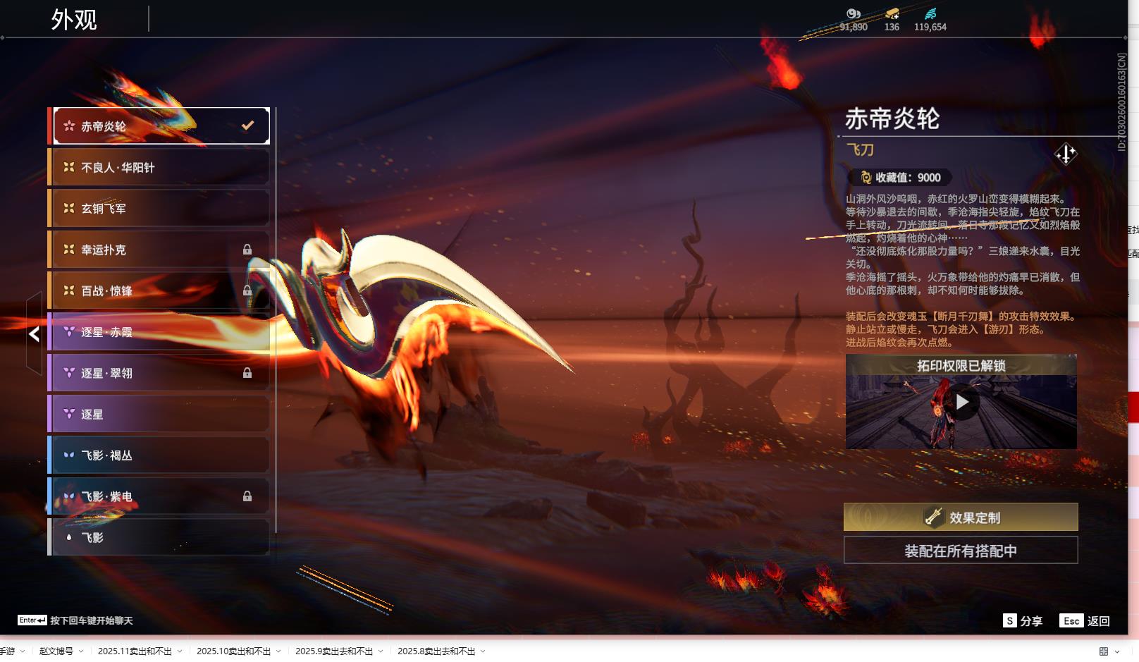Open dropdown arrow next to 赵文博号 sheet
Viewport: 1139px width, 662px height.
click(x=81, y=651)
